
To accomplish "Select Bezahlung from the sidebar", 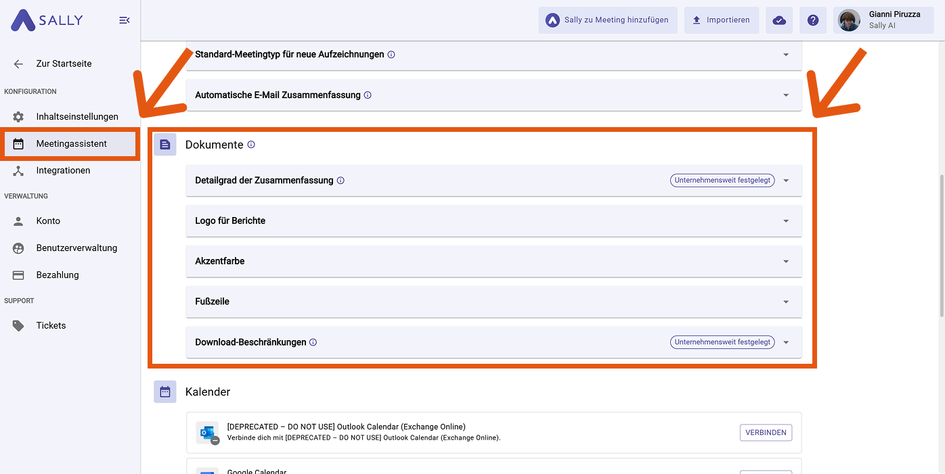I will click(x=58, y=275).
